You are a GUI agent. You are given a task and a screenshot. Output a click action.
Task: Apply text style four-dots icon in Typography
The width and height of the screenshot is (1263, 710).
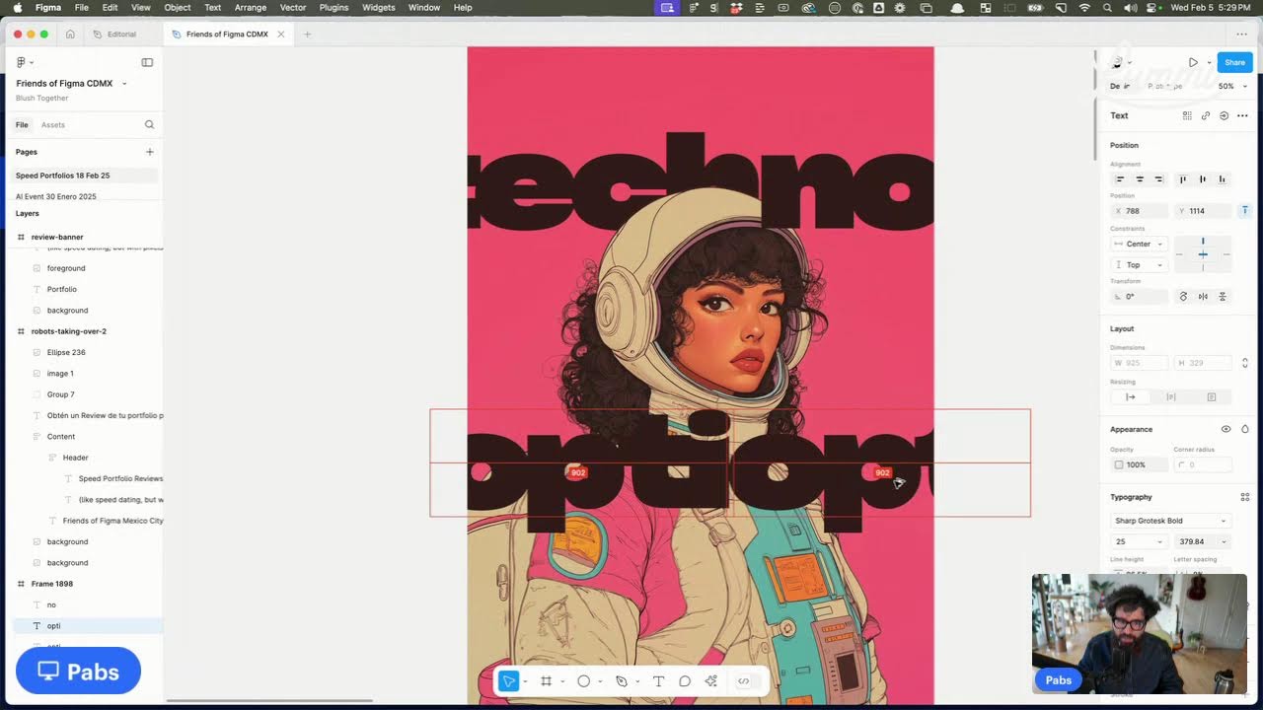tap(1244, 497)
